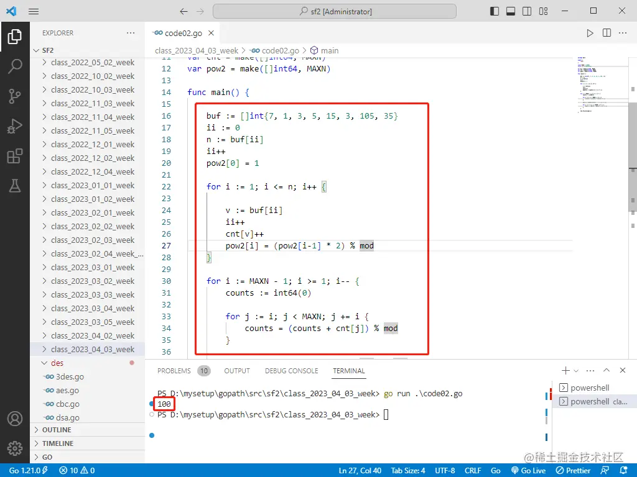This screenshot has width=637, height=477.
Task: Select class_2023_04_03_week folder
Action: (87, 349)
